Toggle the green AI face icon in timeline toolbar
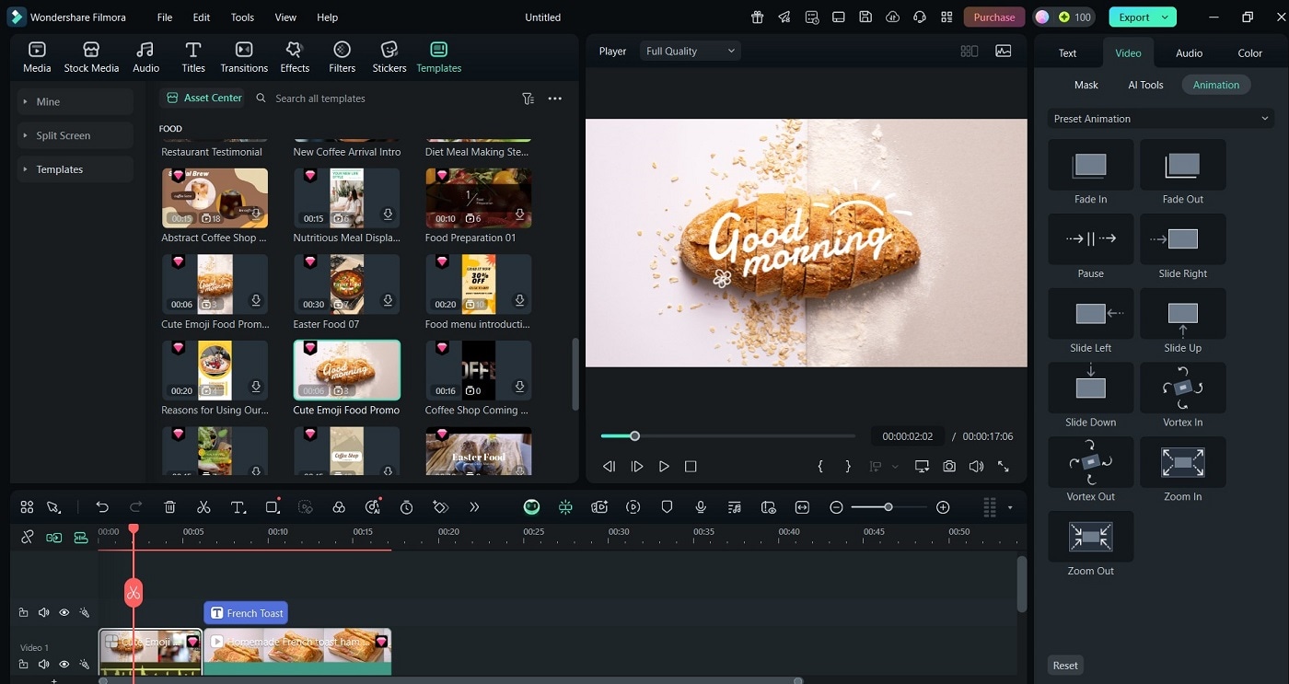Image resolution: width=1289 pixels, height=684 pixels. click(x=531, y=507)
